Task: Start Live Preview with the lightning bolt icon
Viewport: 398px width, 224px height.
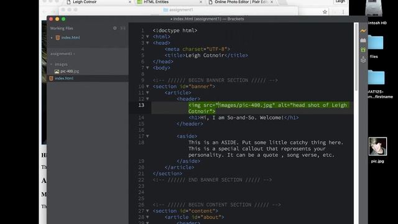Action: tap(363, 31)
